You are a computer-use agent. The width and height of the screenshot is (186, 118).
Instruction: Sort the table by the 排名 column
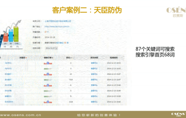(69, 58)
